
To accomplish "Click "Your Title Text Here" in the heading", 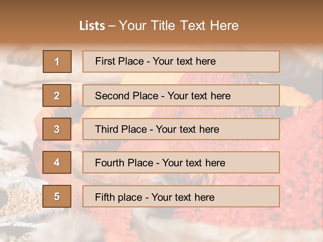I will (x=179, y=26).
